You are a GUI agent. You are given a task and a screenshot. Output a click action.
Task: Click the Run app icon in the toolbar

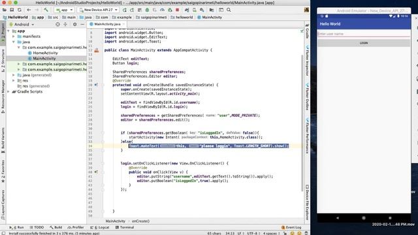coord(125,10)
